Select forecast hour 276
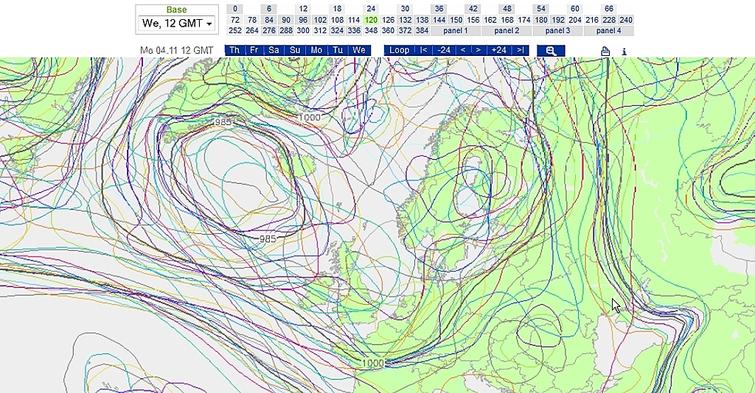This screenshot has height=393, width=755. pos(269,30)
